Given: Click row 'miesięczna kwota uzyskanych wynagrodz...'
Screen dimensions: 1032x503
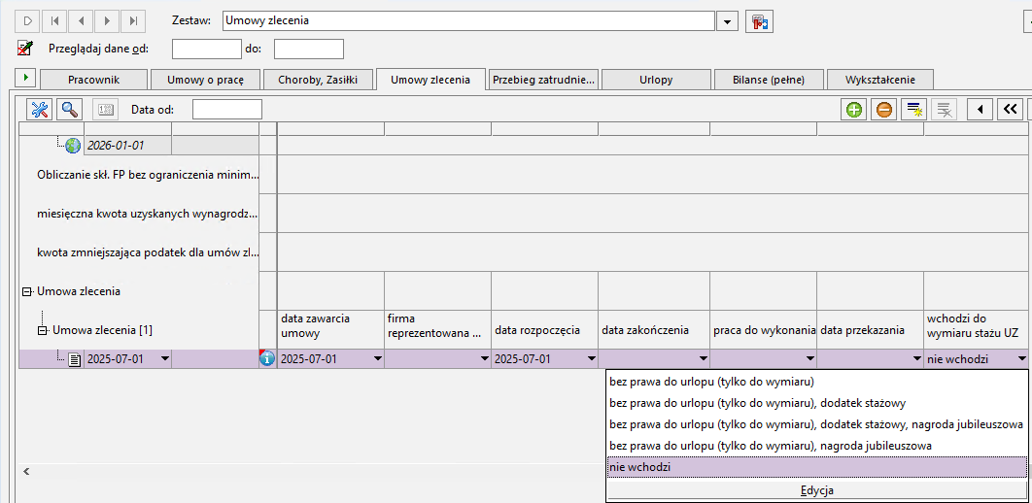Looking at the screenshot, I should (148, 213).
